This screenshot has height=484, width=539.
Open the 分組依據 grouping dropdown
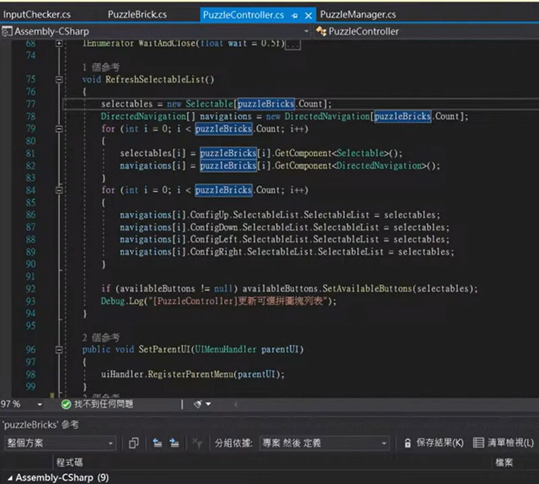[x=324, y=443]
